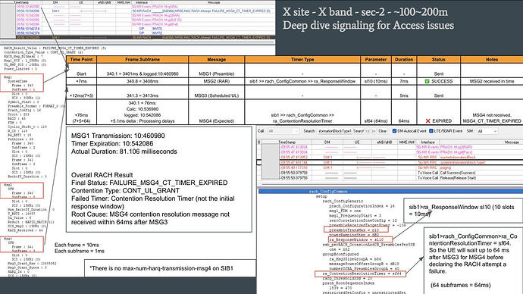523x294 pixels.
Task: Select the 09:56:10.460980 PRACH Msg1 row
Action: click(145, 7)
